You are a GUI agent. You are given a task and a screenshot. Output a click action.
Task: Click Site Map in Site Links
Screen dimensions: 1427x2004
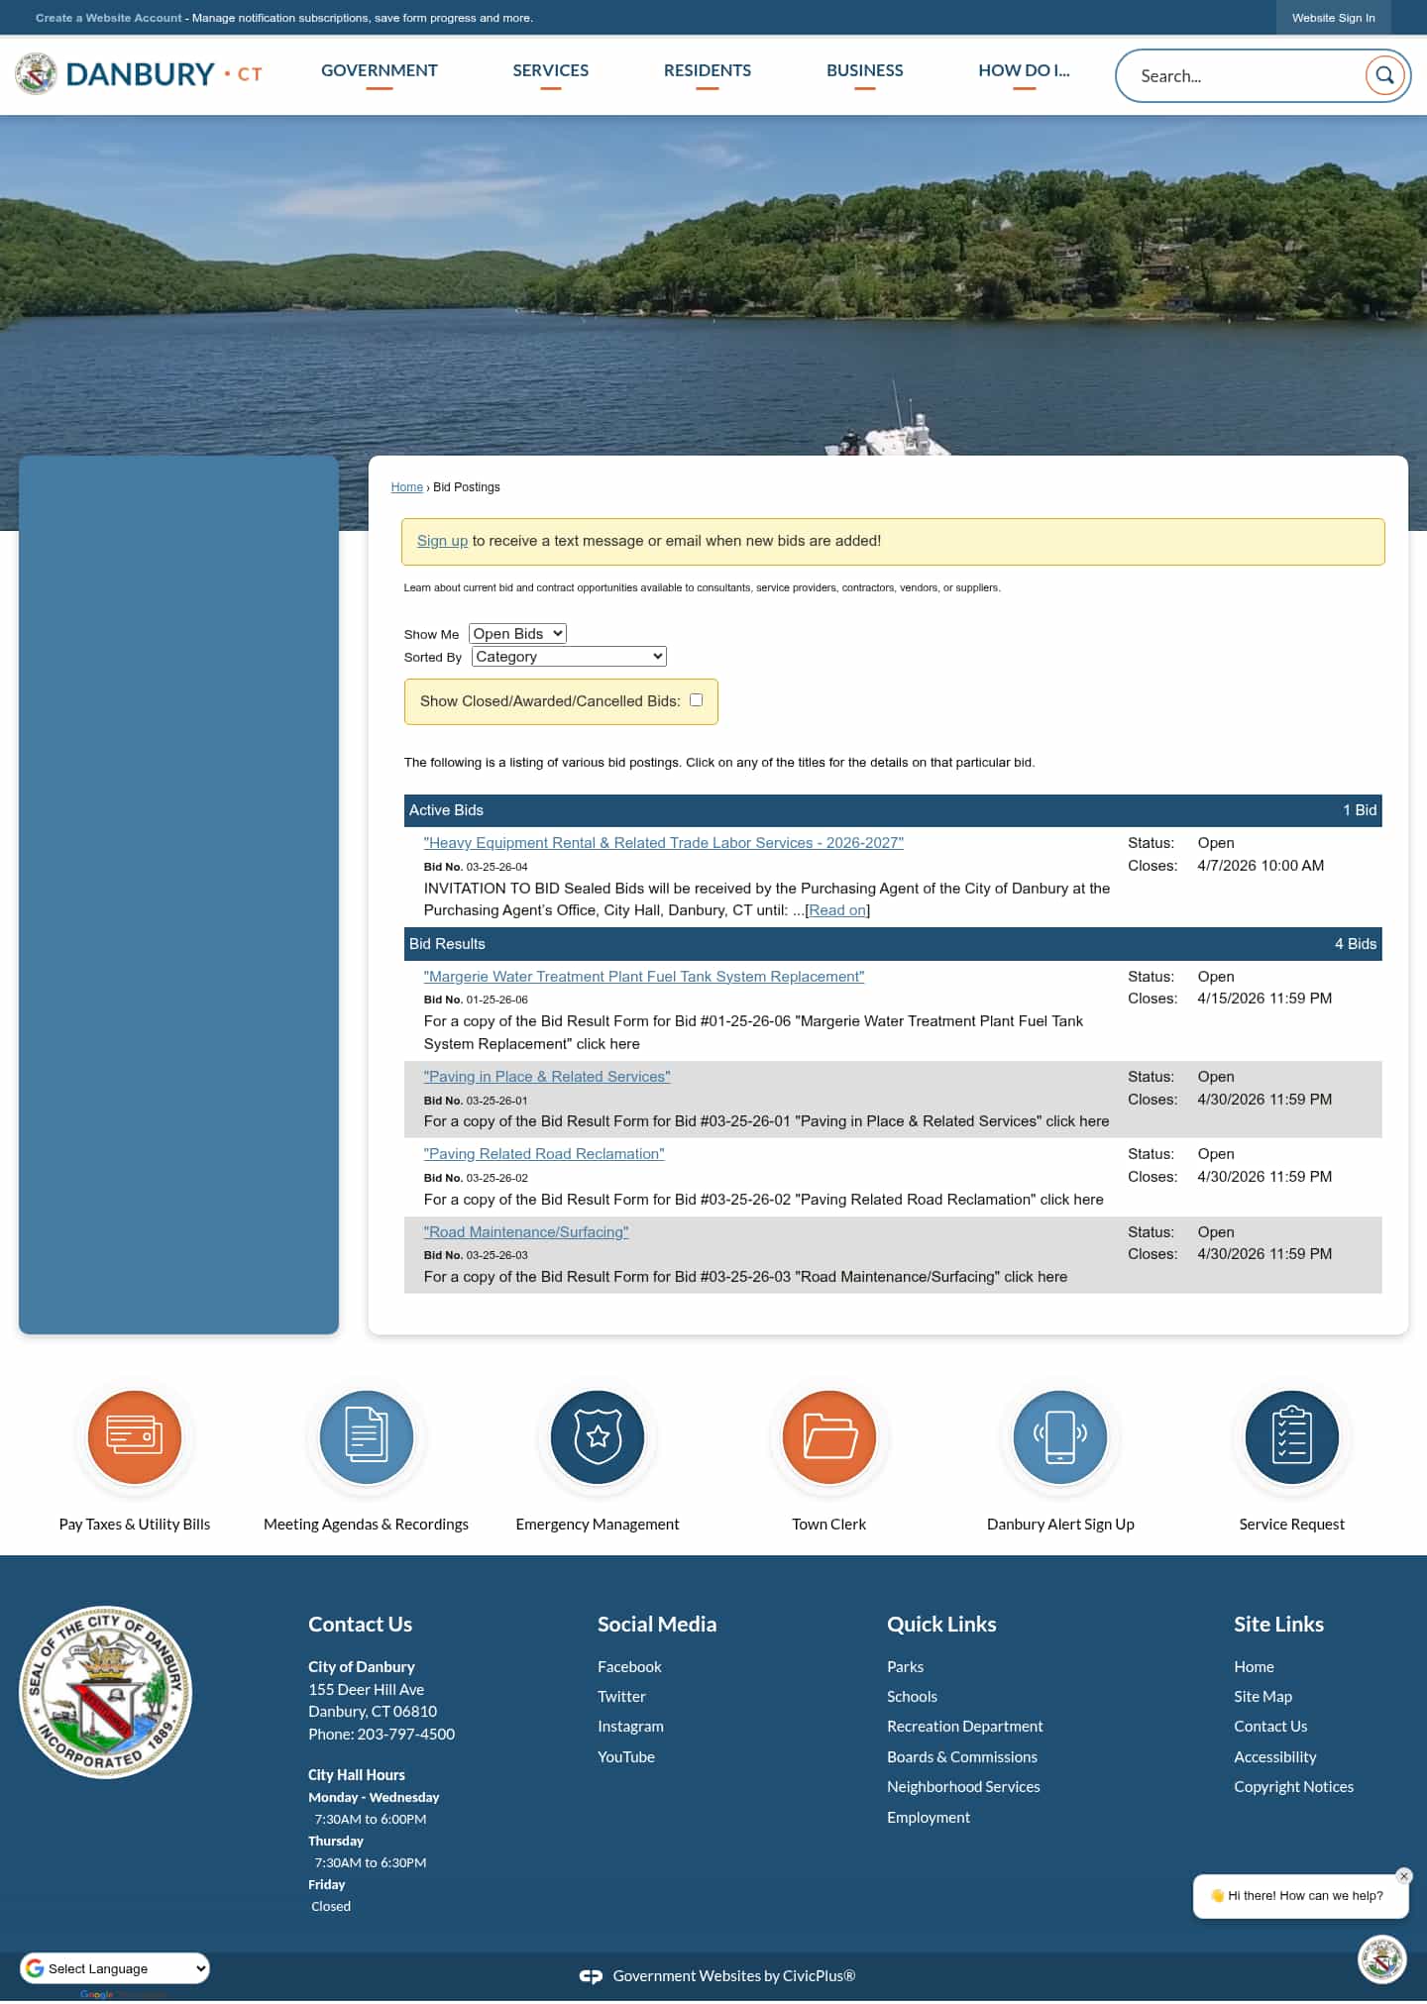click(x=1262, y=1697)
